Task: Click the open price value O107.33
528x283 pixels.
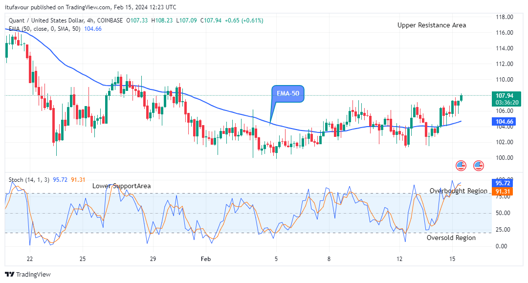Action: (137, 21)
